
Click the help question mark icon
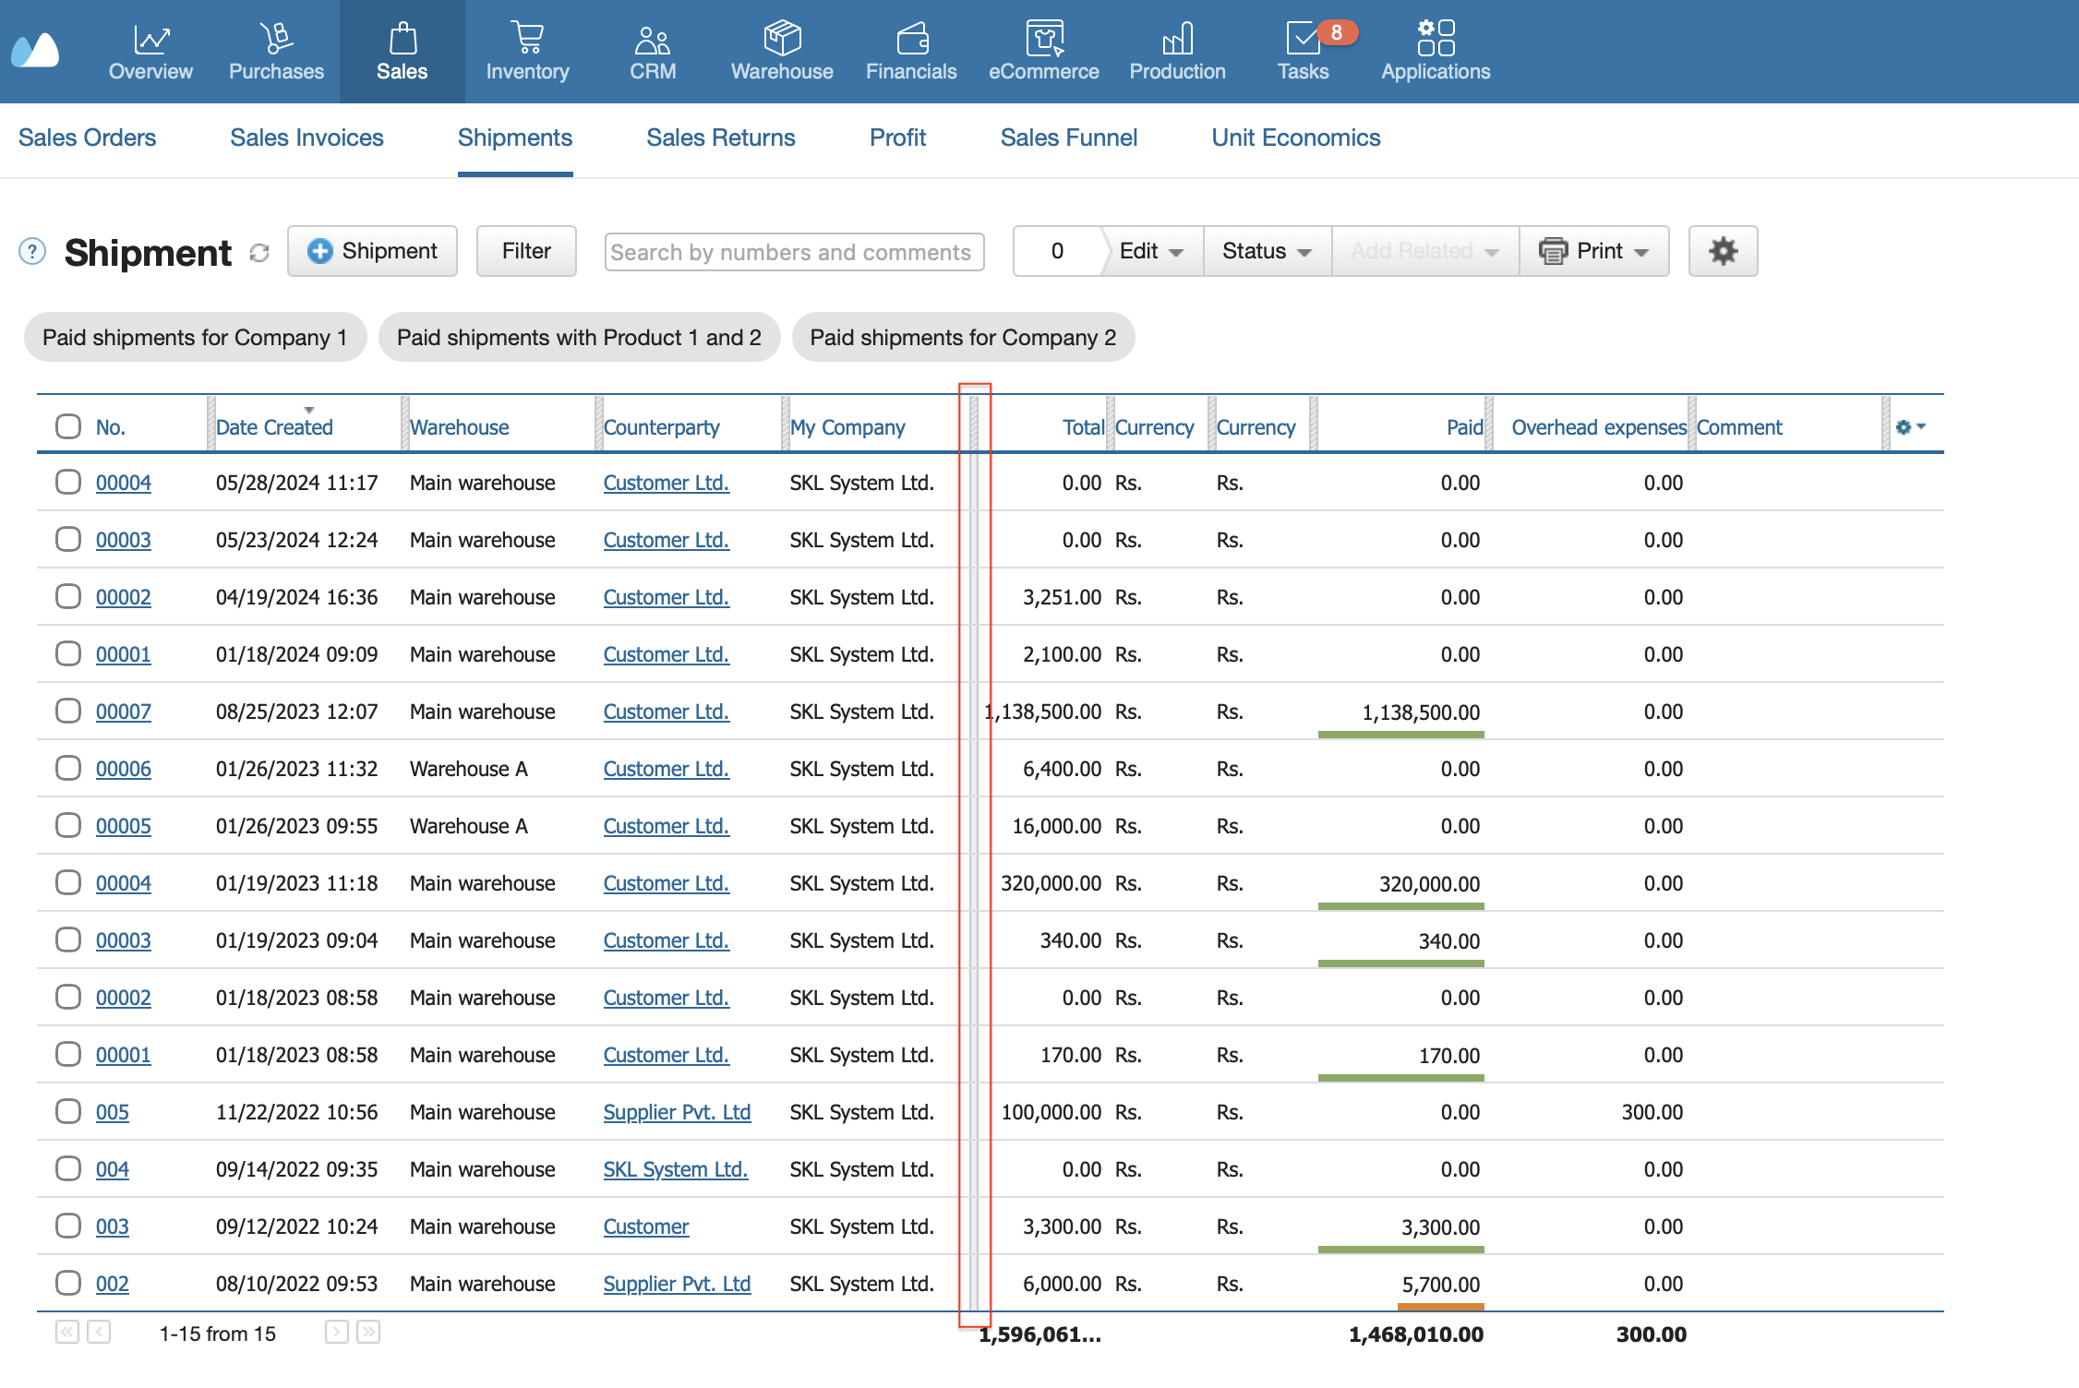pos(32,251)
